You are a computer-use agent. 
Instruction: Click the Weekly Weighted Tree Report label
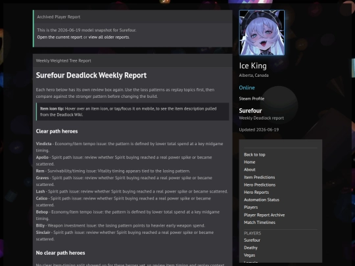coord(63,61)
